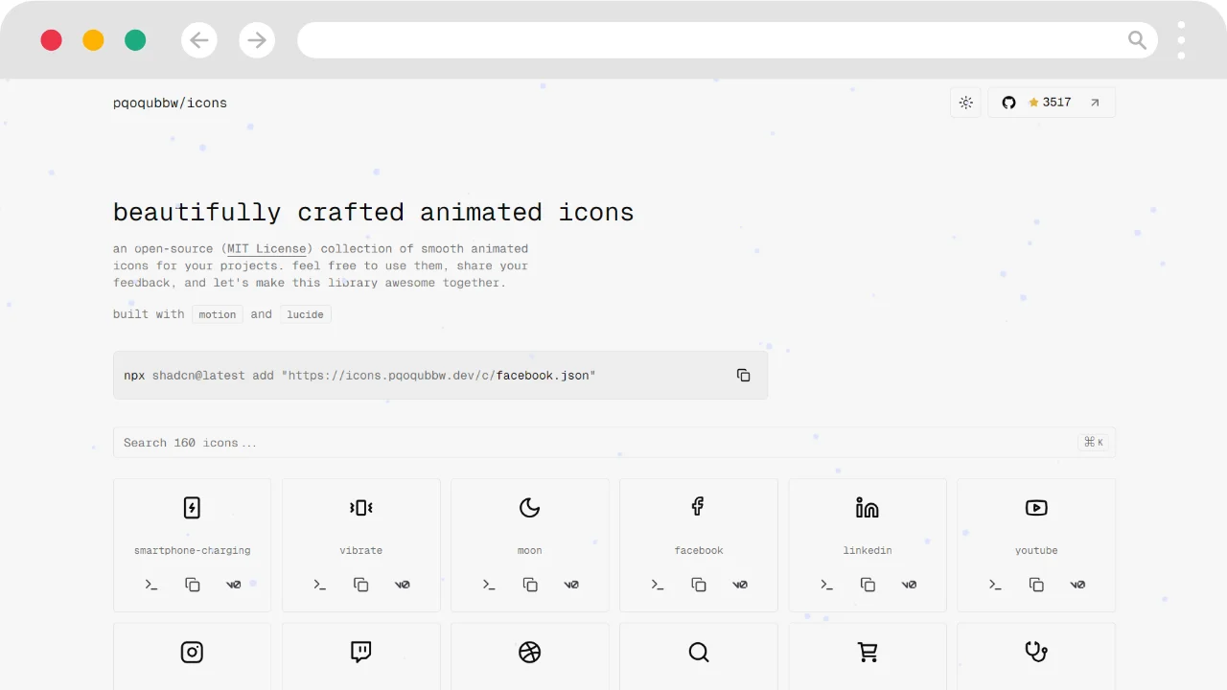
Task: Open the motion library link
Action: [218, 314]
